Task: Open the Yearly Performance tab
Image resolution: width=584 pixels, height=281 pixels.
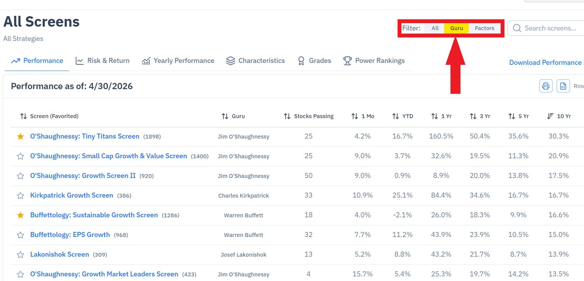Action: [178, 61]
